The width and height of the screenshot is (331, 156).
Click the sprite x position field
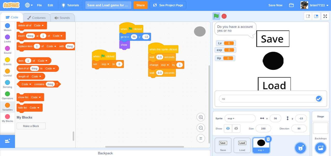(x=275, y=118)
